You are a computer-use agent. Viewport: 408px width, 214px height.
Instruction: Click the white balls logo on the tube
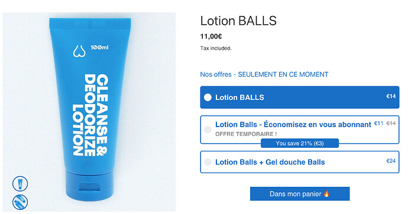pyautogui.click(x=79, y=51)
